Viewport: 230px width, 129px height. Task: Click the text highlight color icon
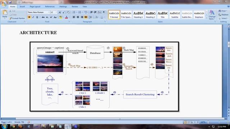point(61,17)
